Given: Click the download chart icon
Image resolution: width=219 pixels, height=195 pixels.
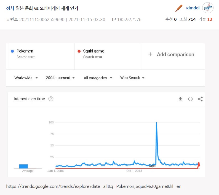Looking at the screenshot, I should (x=180, y=99).
